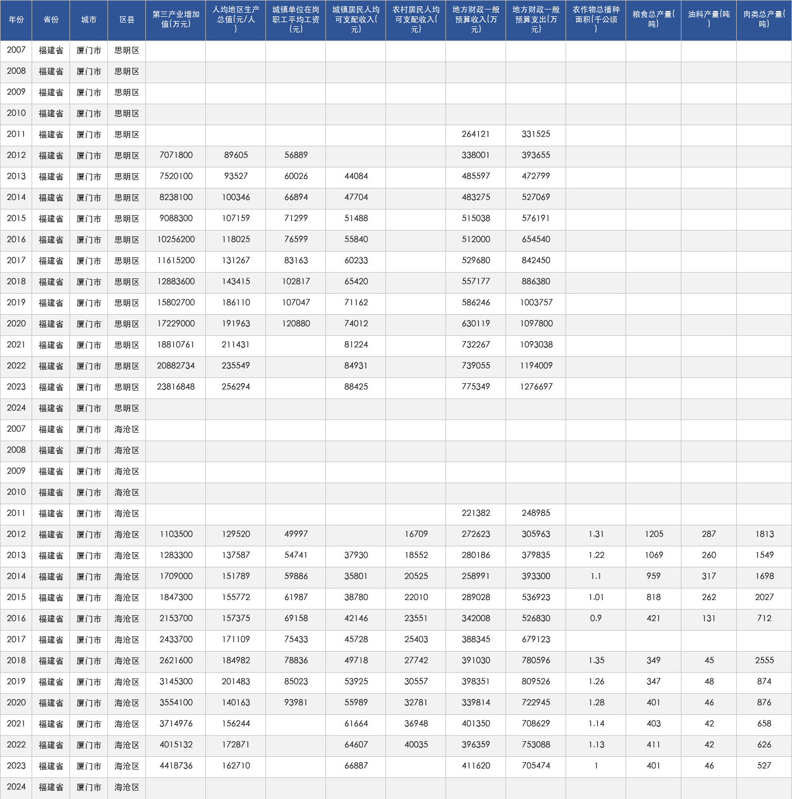Click the 油料产量(吨) column header
The image size is (792, 799).
click(709, 20)
